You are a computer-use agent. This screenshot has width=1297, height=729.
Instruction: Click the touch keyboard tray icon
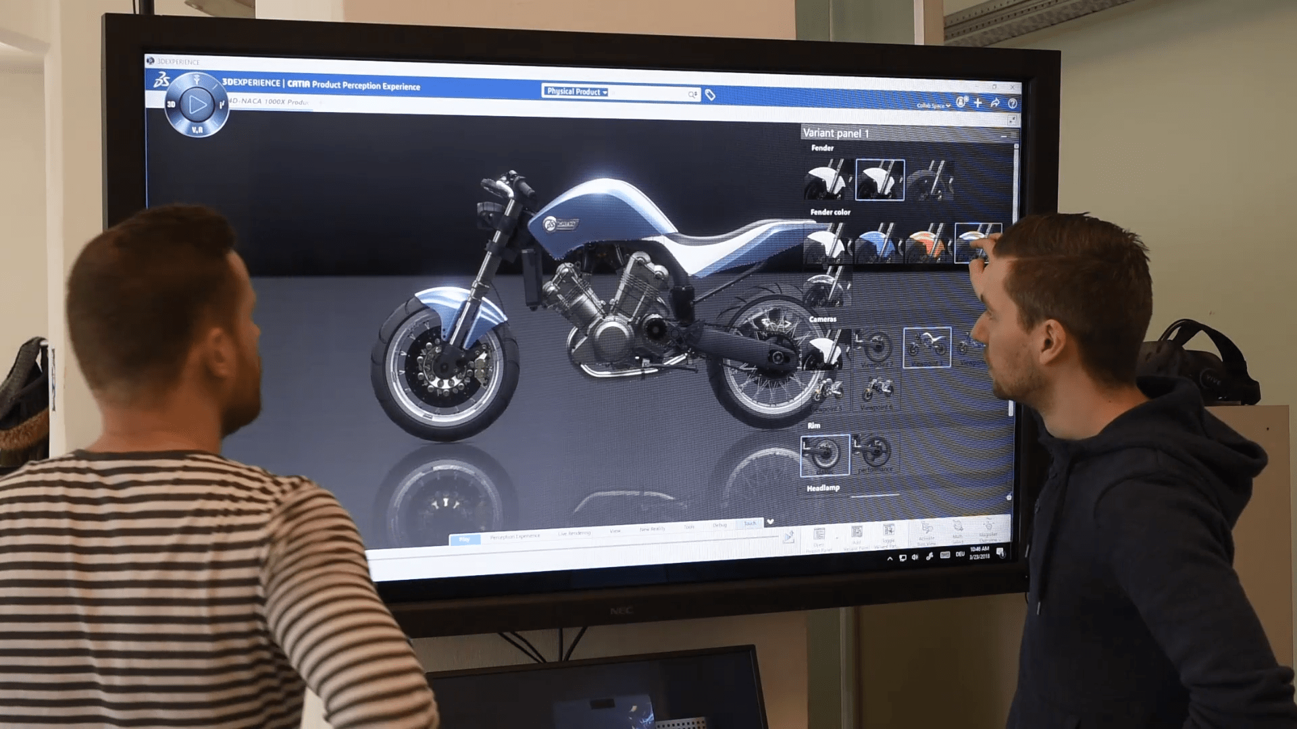[945, 555]
